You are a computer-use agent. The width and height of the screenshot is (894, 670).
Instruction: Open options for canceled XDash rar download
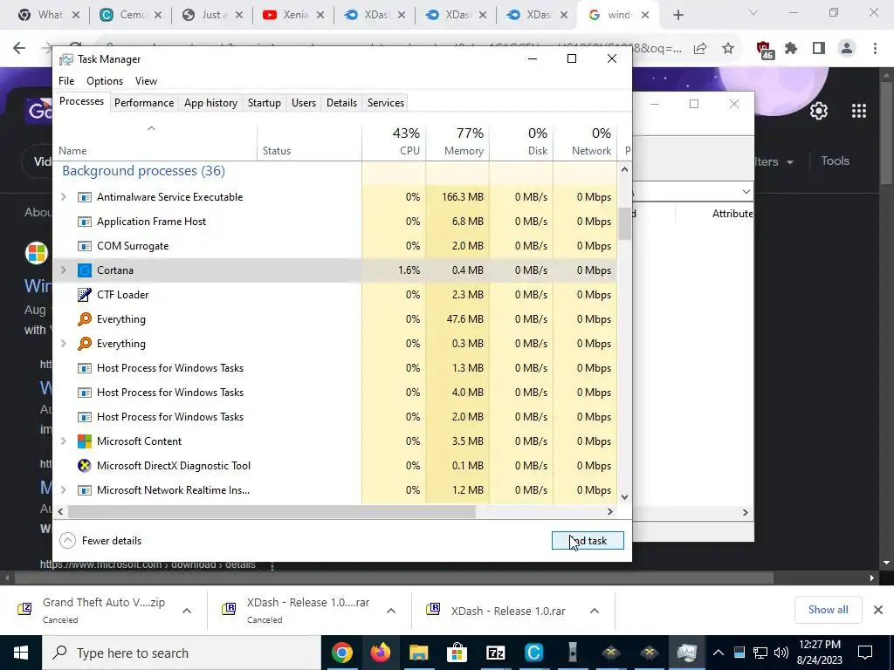[x=390, y=611]
